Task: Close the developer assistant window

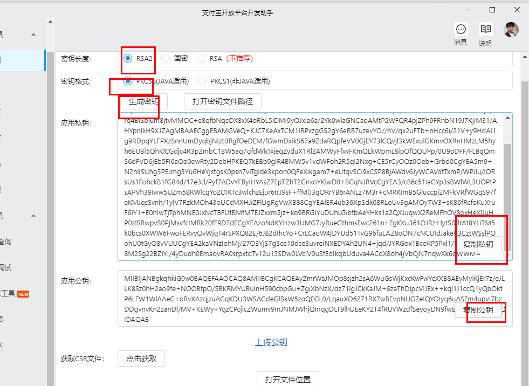Action: click(x=517, y=10)
